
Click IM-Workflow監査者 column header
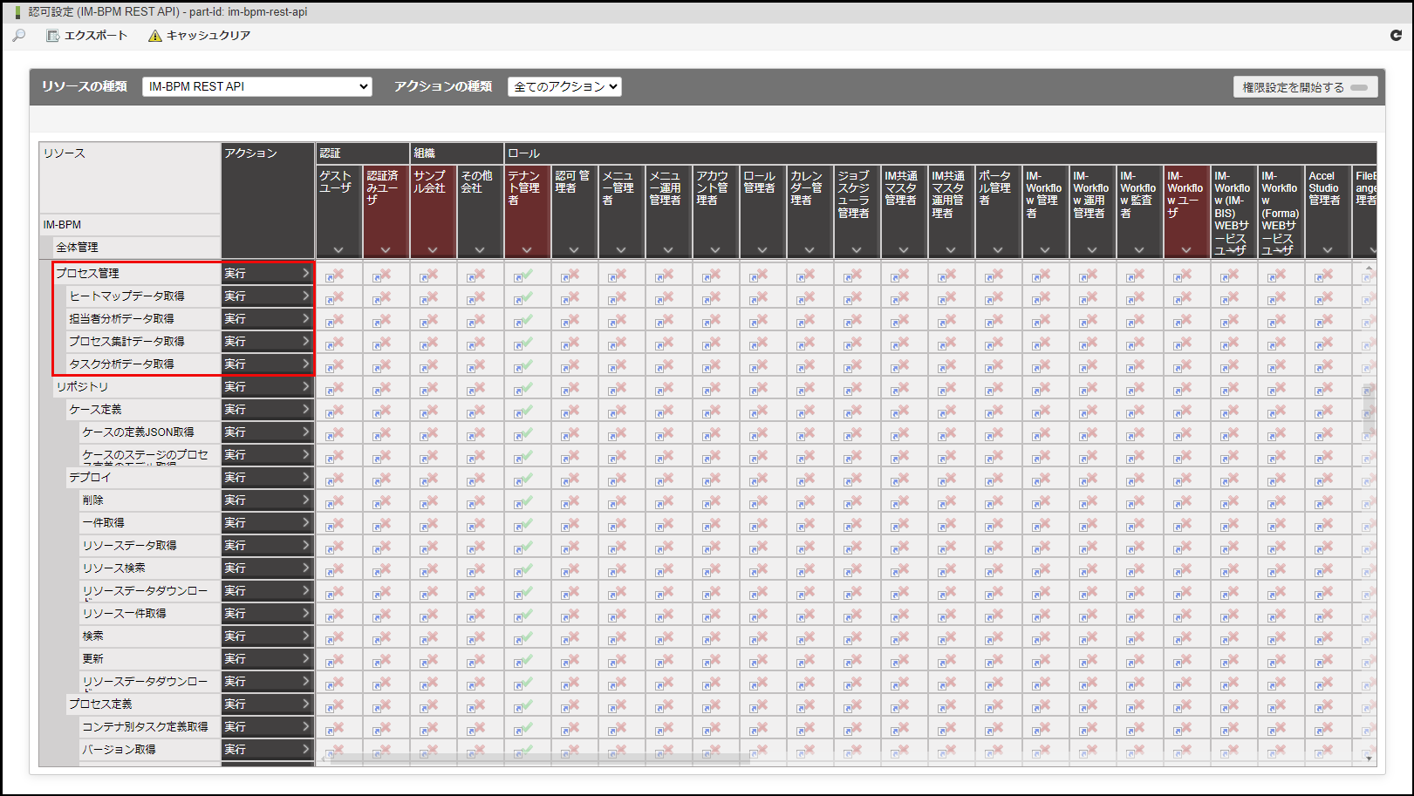pyautogui.click(x=1139, y=212)
